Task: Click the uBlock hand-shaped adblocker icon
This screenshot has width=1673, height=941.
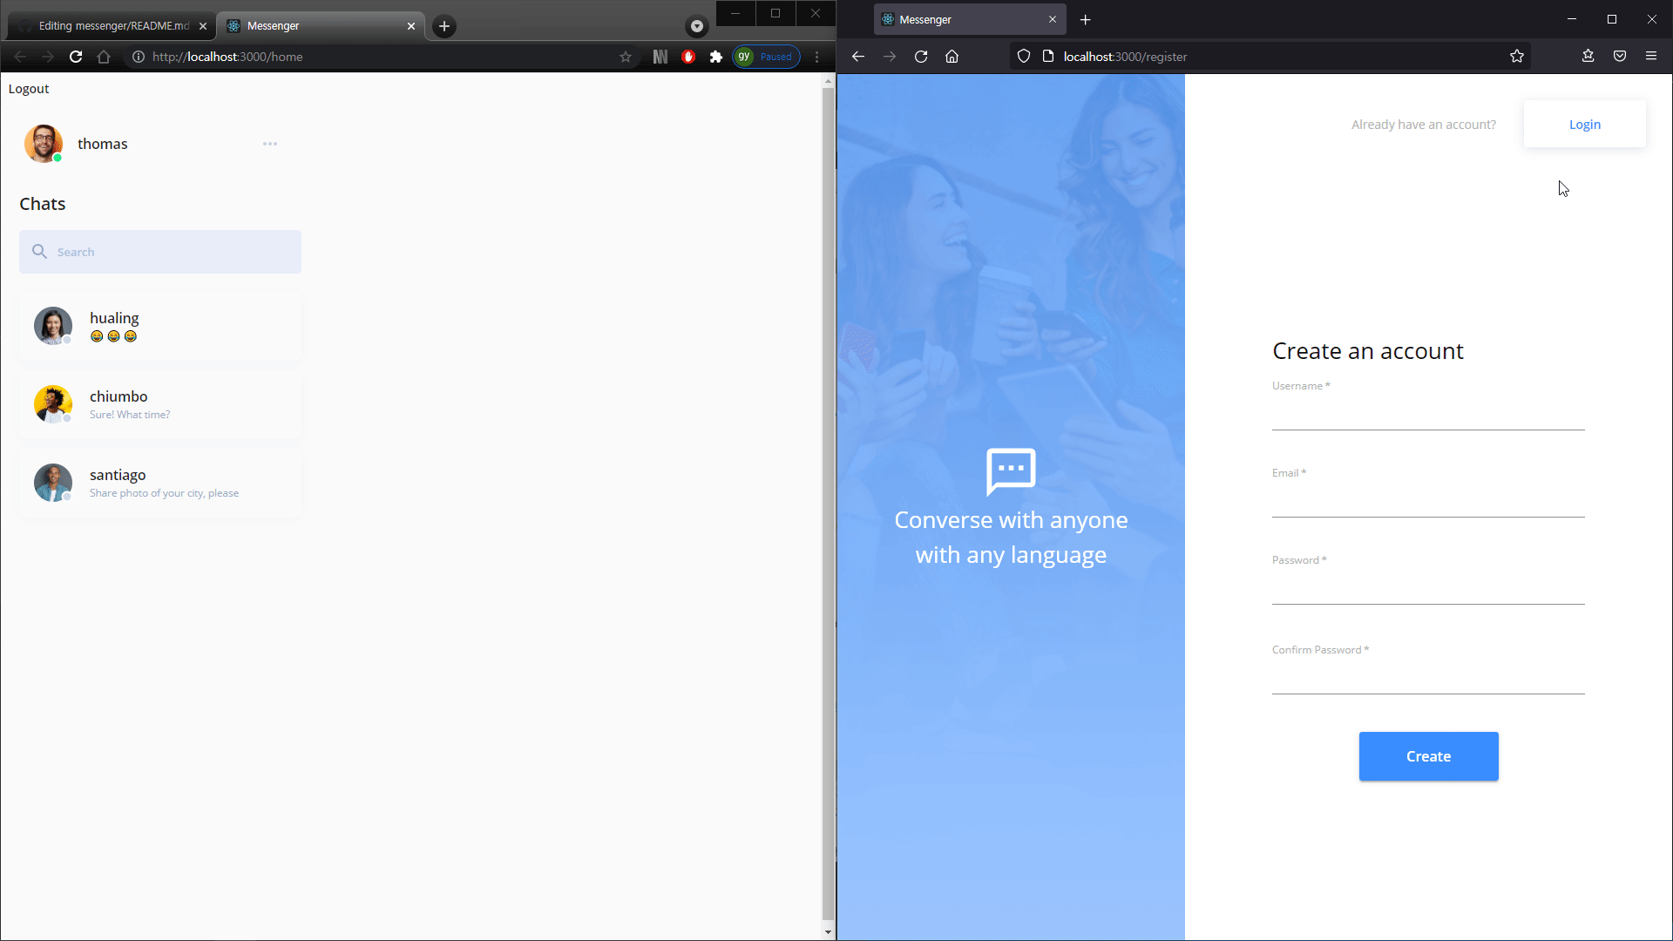Action: pyautogui.click(x=688, y=57)
